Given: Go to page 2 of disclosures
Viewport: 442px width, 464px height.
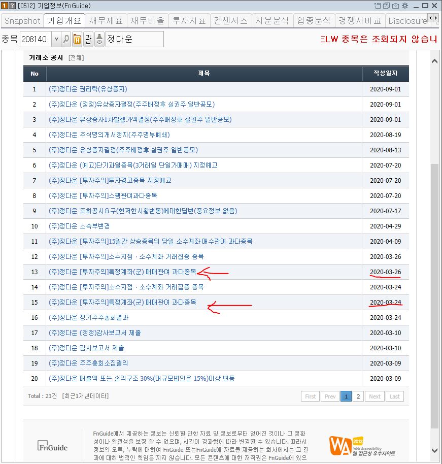Looking at the screenshot, I should tap(358, 396).
